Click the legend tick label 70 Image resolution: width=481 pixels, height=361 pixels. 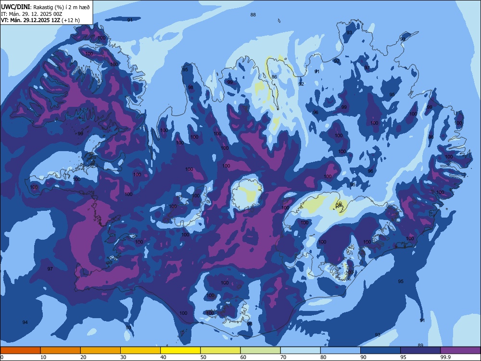click(283, 357)
